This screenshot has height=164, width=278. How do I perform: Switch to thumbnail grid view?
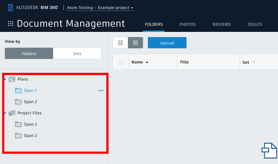tap(120, 43)
